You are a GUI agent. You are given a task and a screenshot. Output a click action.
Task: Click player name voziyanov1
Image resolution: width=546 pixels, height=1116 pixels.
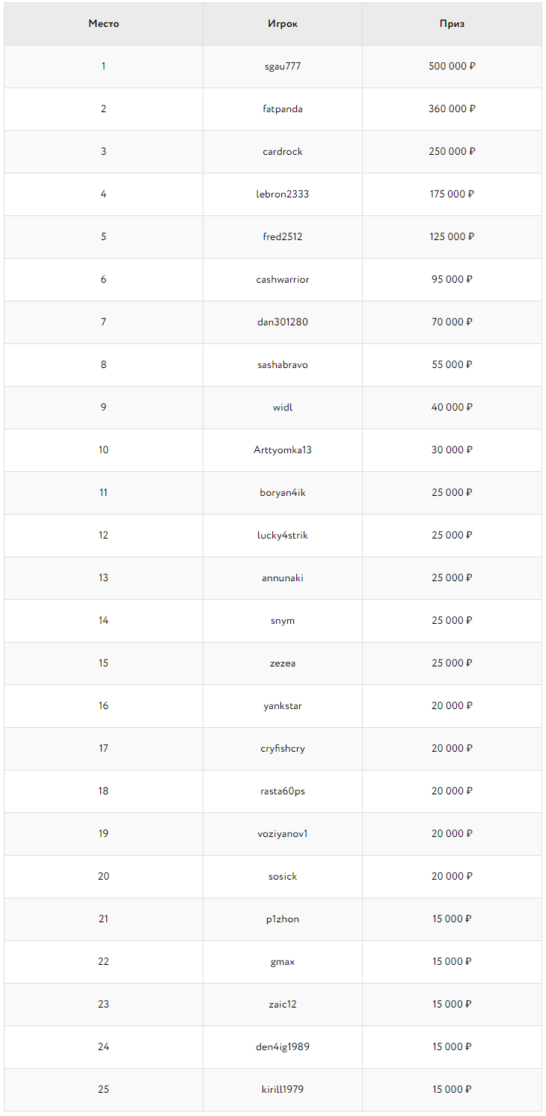click(283, 834)
